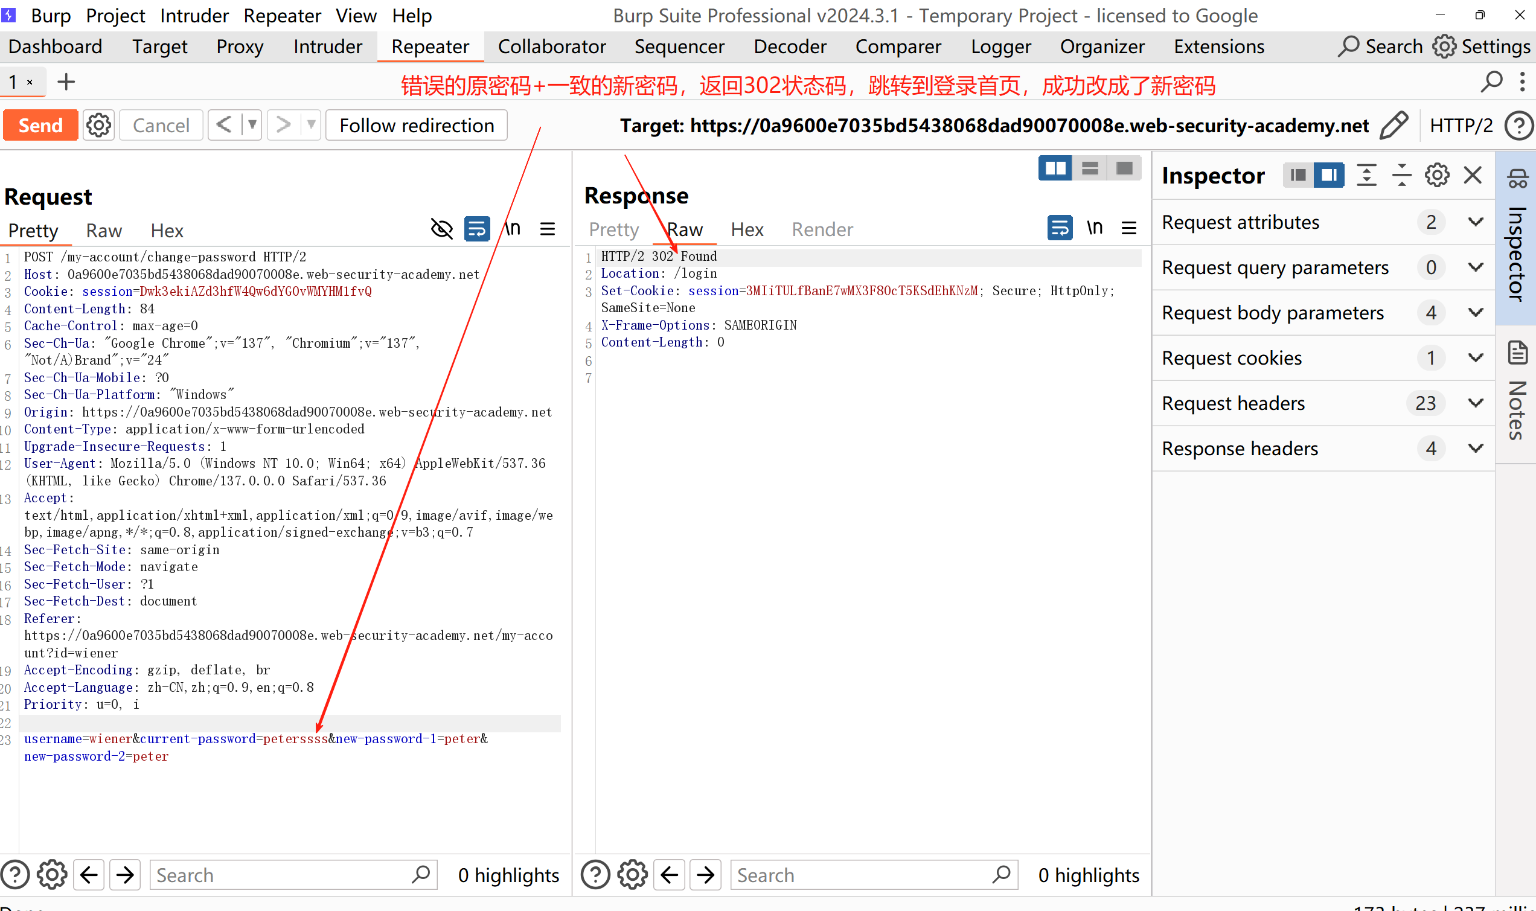Screen dimensions: 1536x911
Task: Open Inspector settings gear icon
Action: (1437, 176)
